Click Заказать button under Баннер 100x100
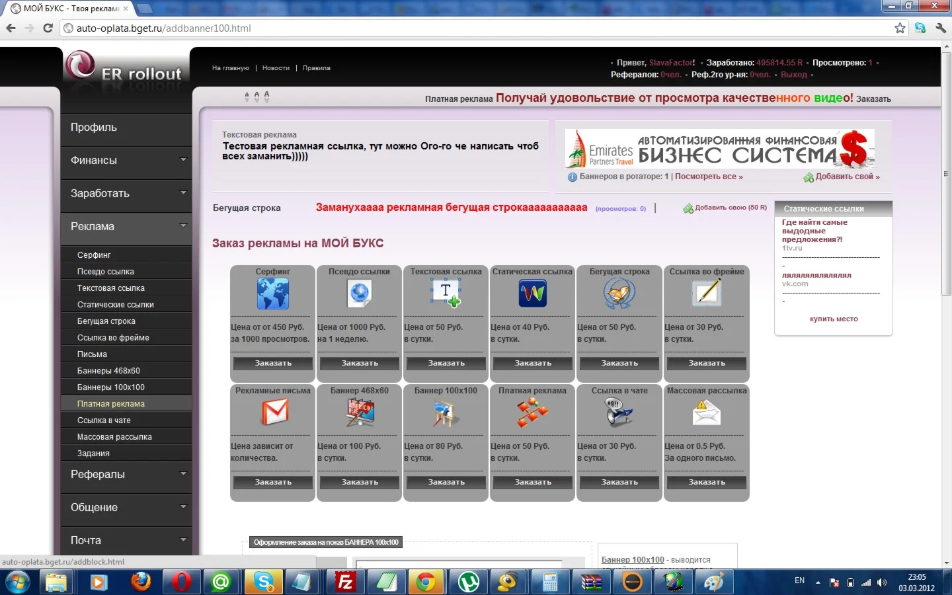The height and width of the screenshot is (595, 952). 446,482
